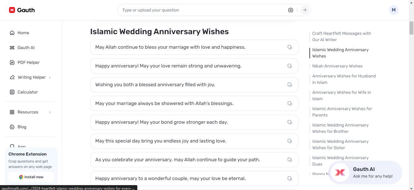Expand the Resources section
Viewport: 414px width, 190px height.
pyautogui.click(x=50, y=112)
